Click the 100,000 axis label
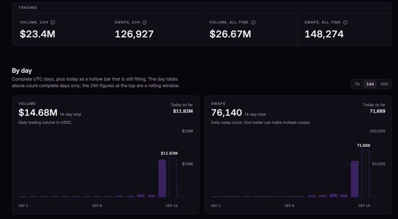Screen dimensions: 398x219 [377, 131]
